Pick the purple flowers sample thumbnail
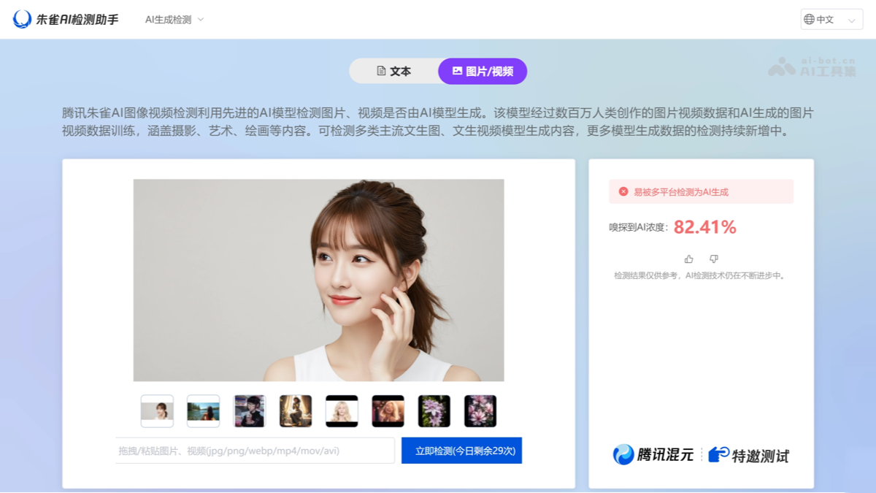This screenshot has width=876, height=493. tap(434, 411)
